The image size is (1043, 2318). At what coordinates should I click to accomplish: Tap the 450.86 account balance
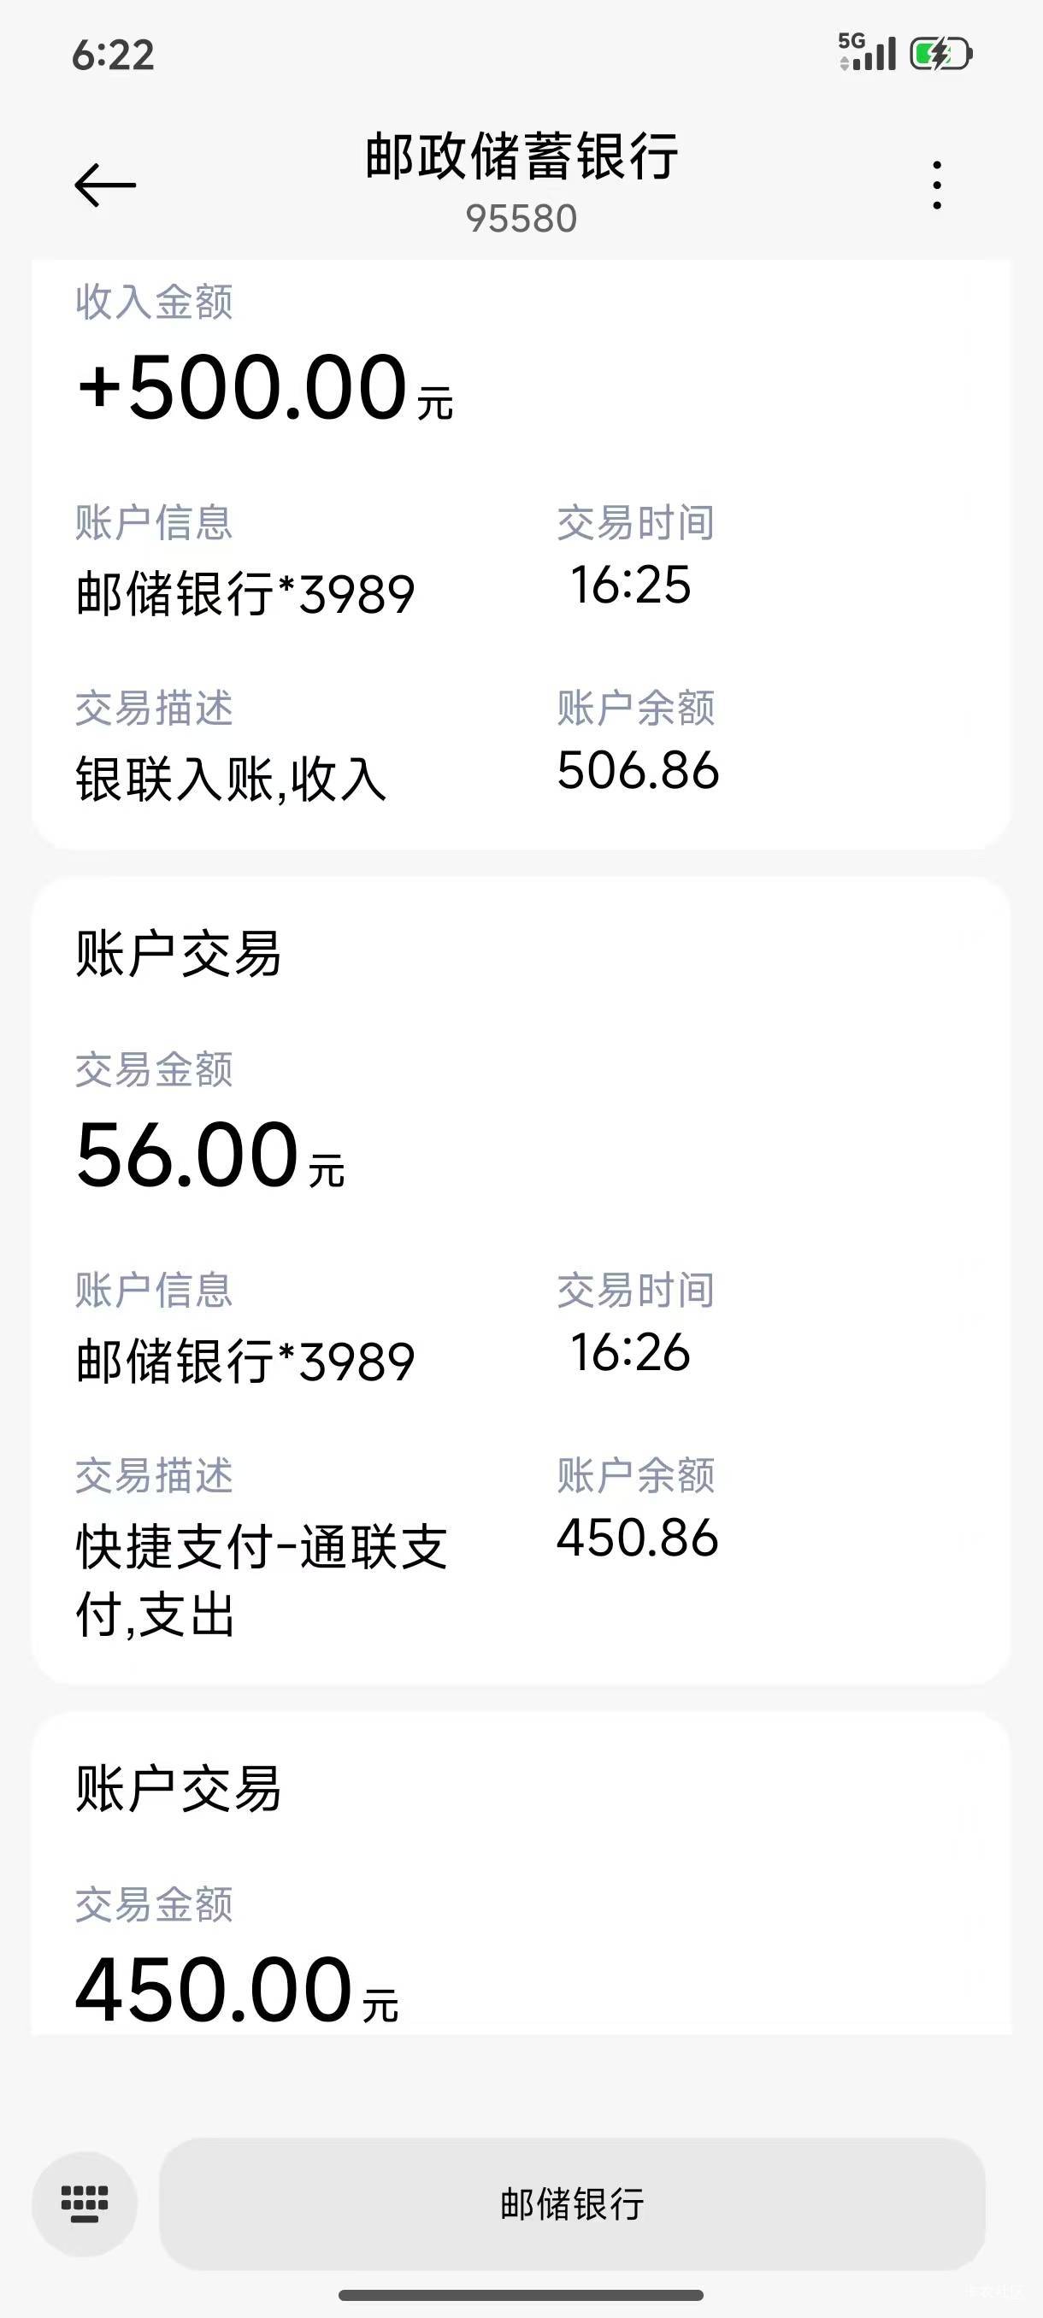637,1538
